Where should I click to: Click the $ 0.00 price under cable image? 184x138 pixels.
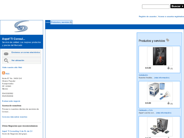pyautogui.click(x=148, y=103)
